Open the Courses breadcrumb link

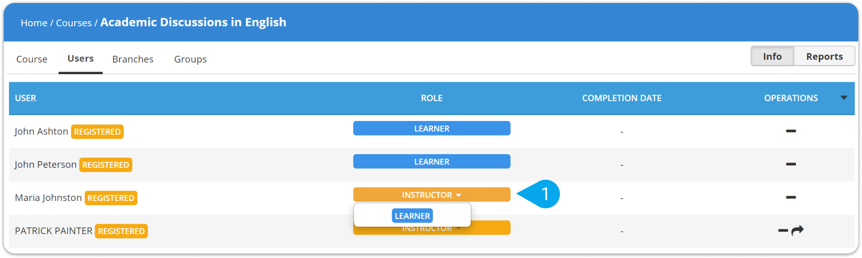click(74, 23)
